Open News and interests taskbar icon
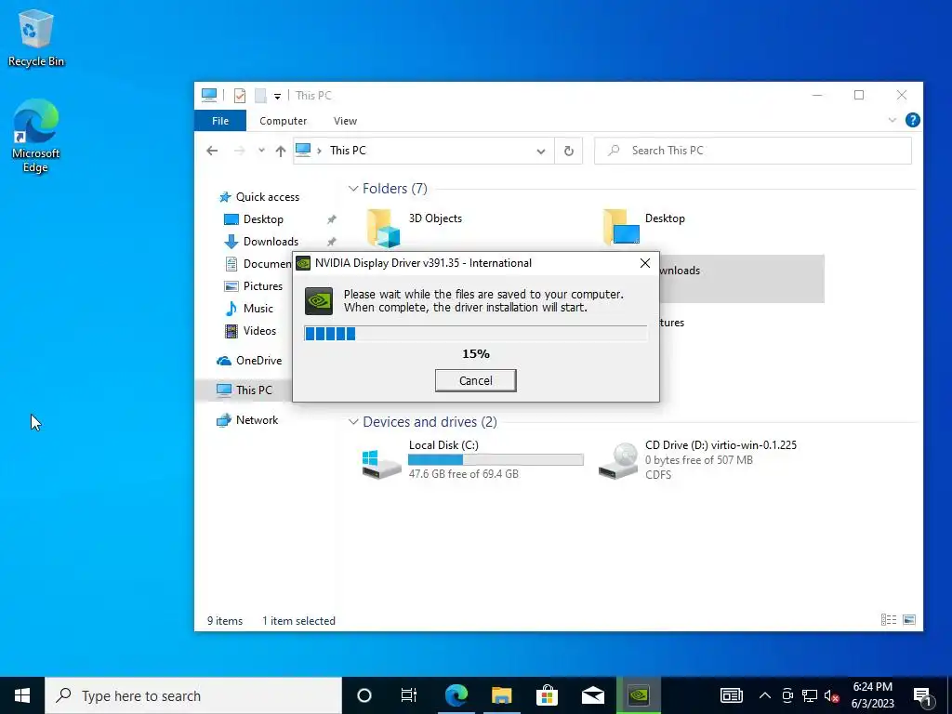Screen dimensions: 952x714 pos(731,695)
